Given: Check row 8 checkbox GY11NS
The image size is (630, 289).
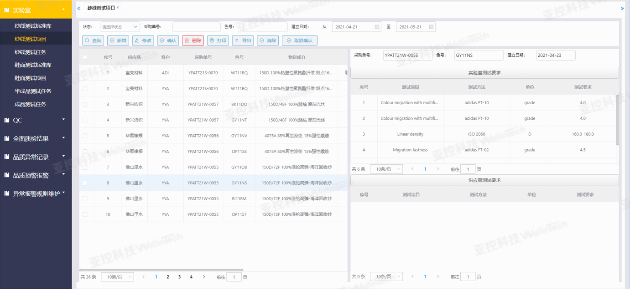Looking at the screenshot, I should point(85,183).
